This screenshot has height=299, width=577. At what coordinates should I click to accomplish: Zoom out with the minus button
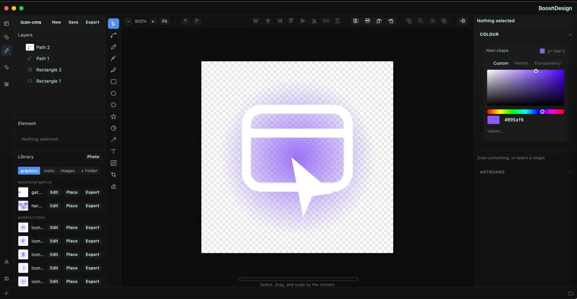(129, 21)
